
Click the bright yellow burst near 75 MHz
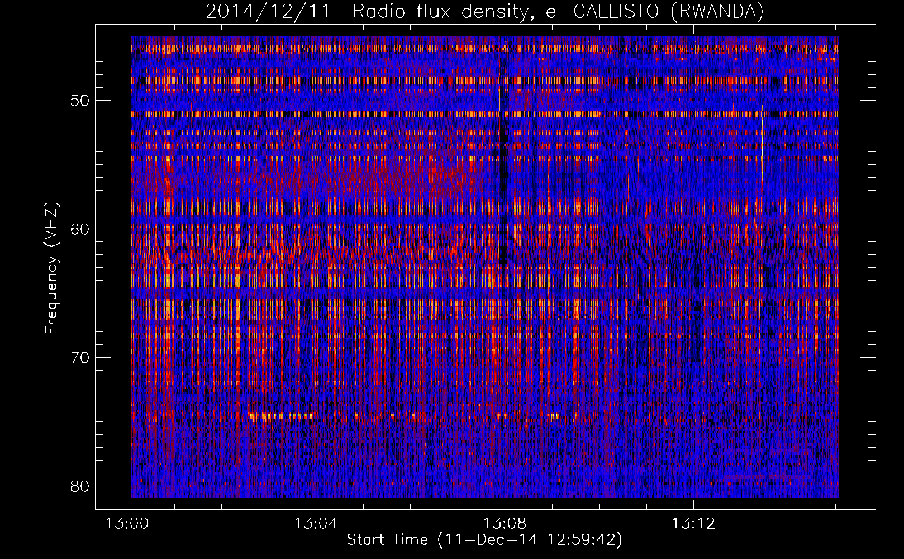(x=281, y=416)
